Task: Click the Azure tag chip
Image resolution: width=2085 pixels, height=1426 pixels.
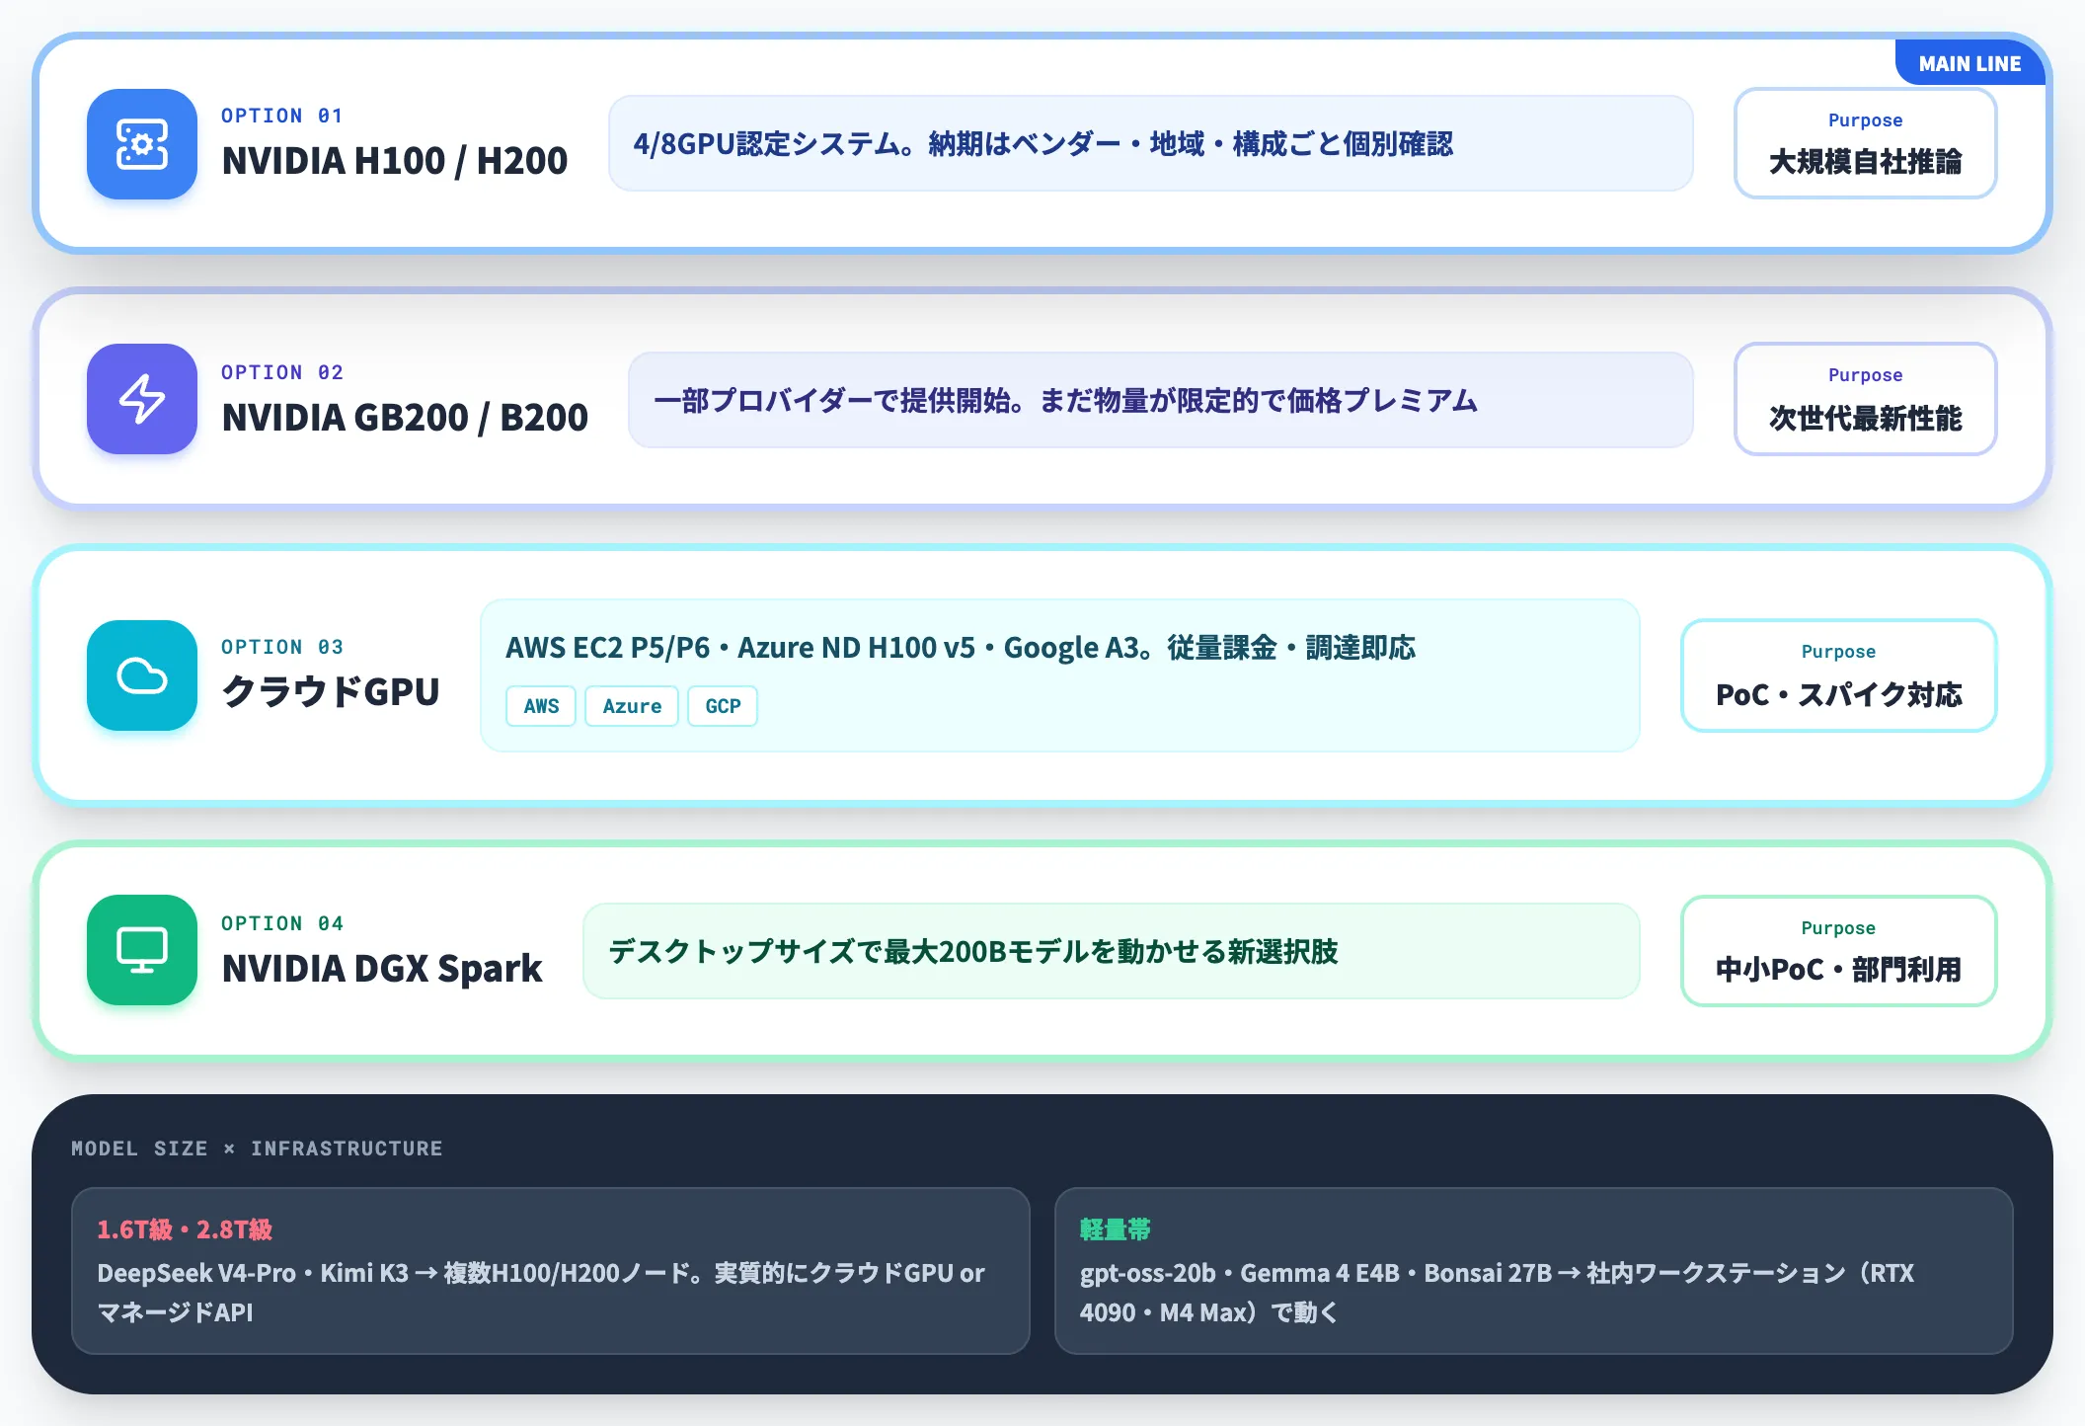Action: 632,706
